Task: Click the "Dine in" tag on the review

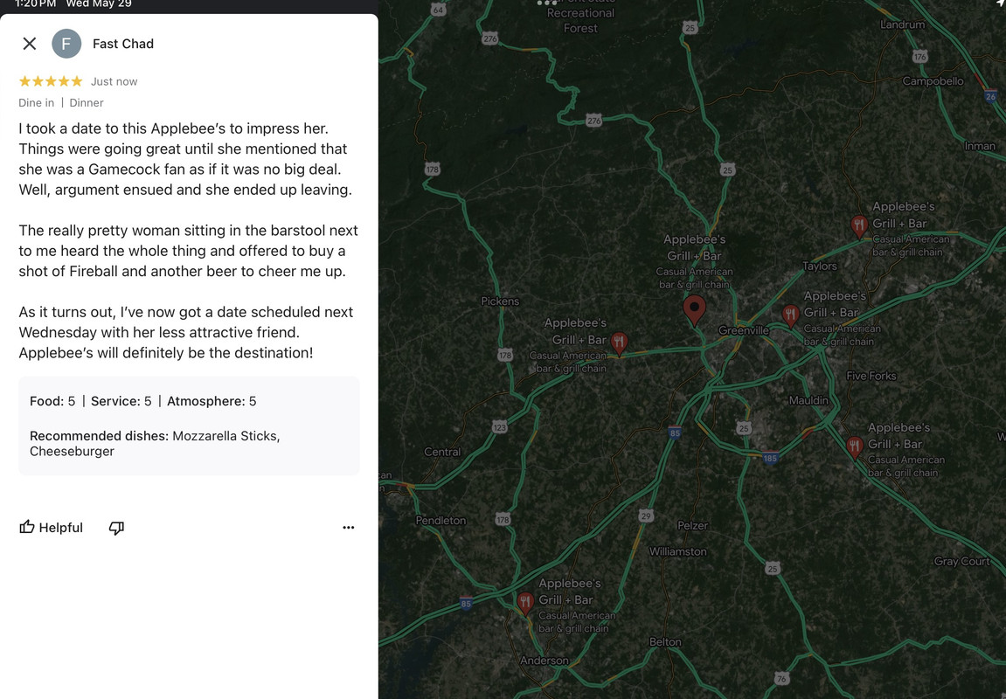Action: [x=37, y=102]
